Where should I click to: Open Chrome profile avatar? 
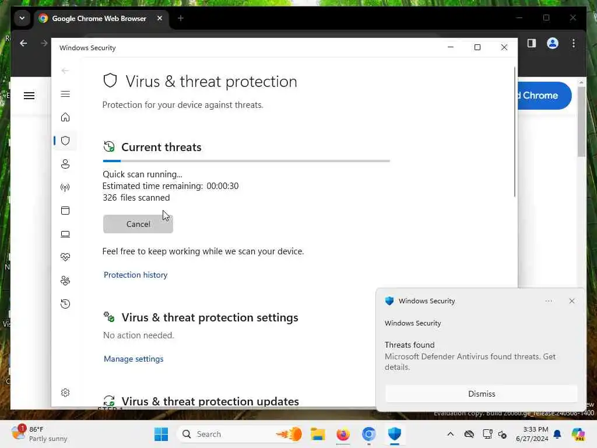[x=553, y=43]
